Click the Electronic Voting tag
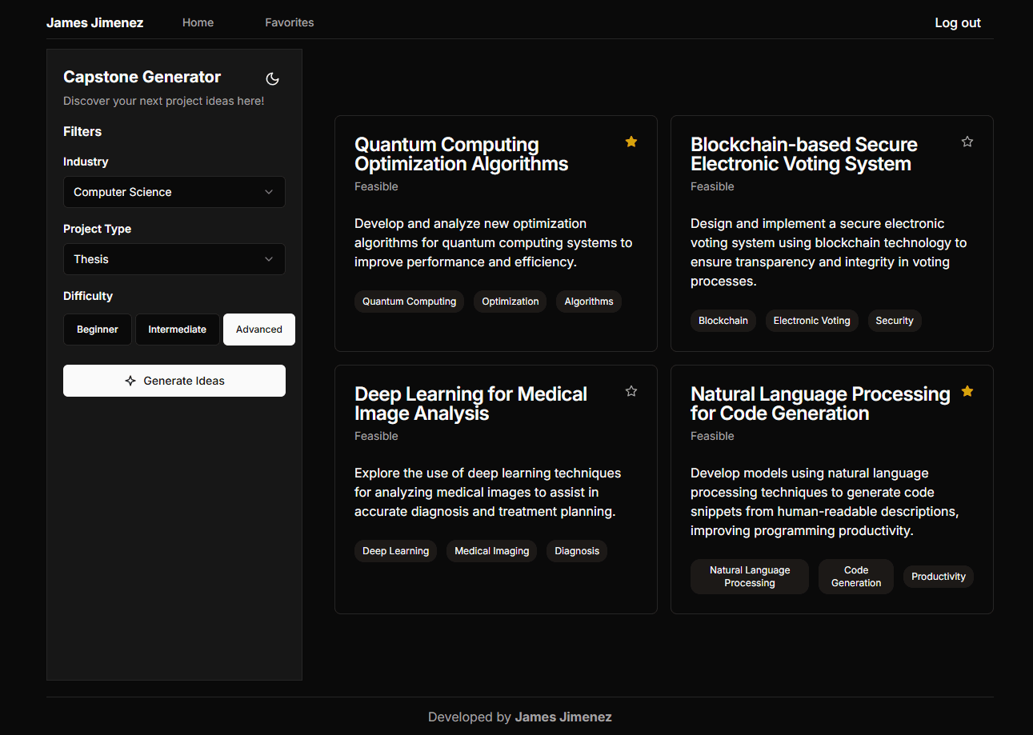The width and height of the screenshot is (1033, 735). pyautogui.click(x=812, y=321)
